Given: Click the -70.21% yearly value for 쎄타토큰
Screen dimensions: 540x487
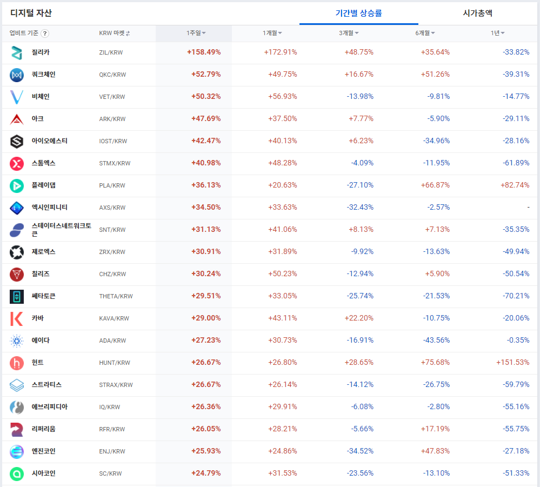Looking at the screenshot, I should point(516,296).
